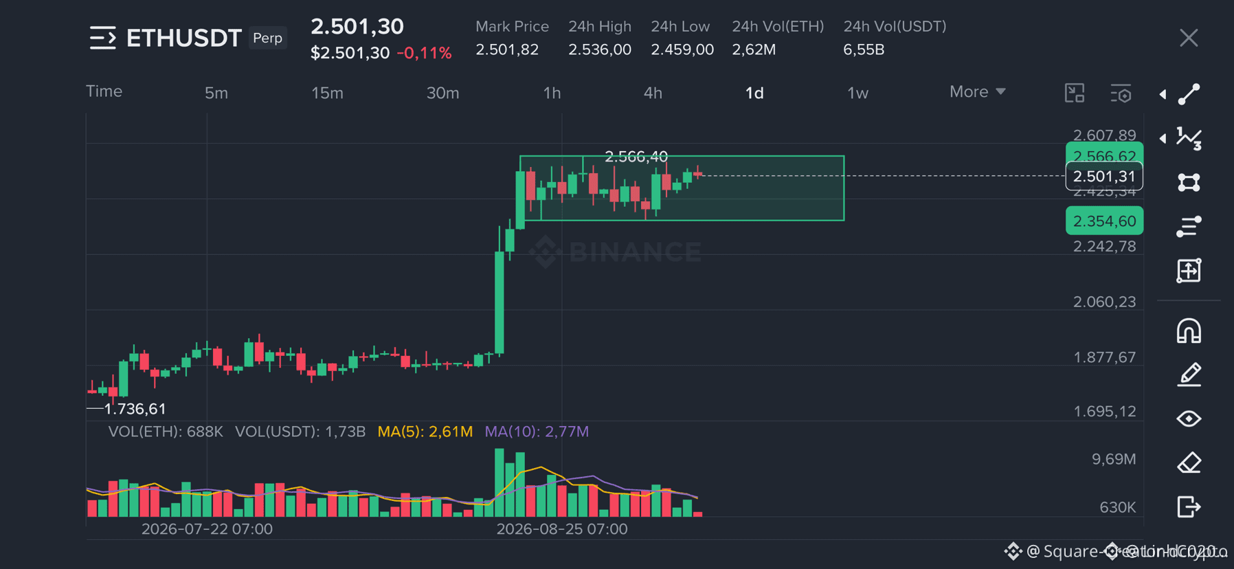Click the exit drawing mode icon

click(x=1189, y=506)
